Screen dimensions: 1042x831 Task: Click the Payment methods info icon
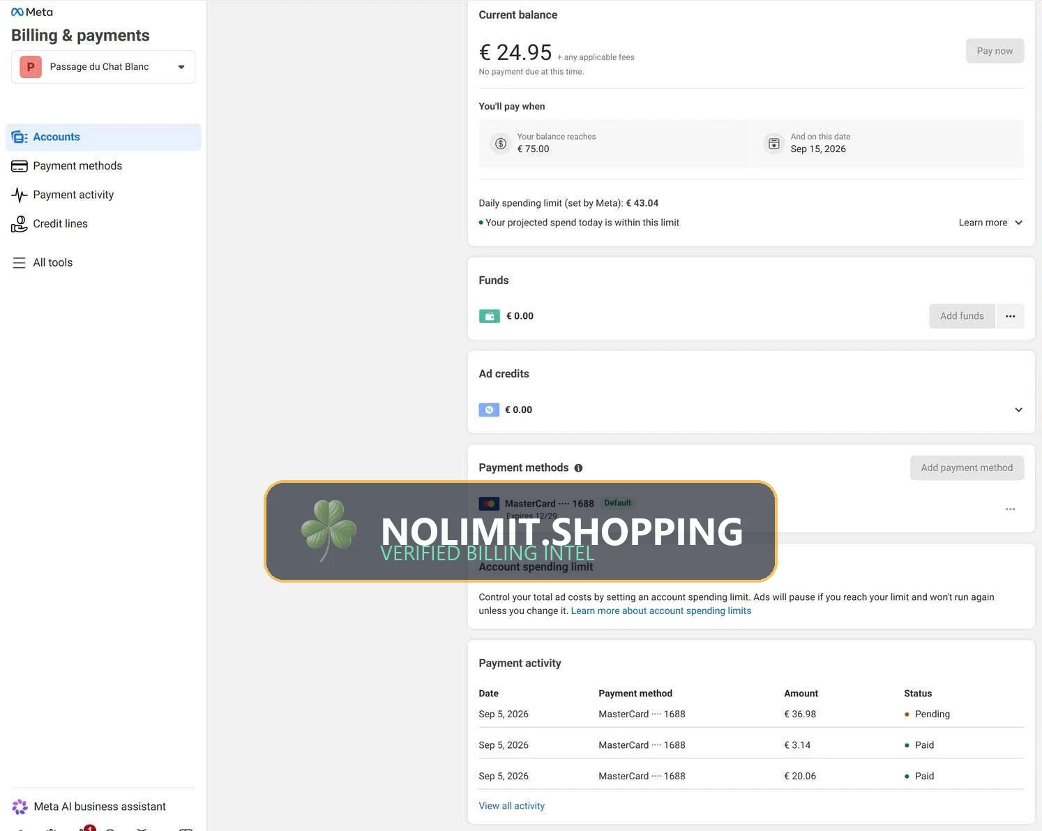(578, 468)
